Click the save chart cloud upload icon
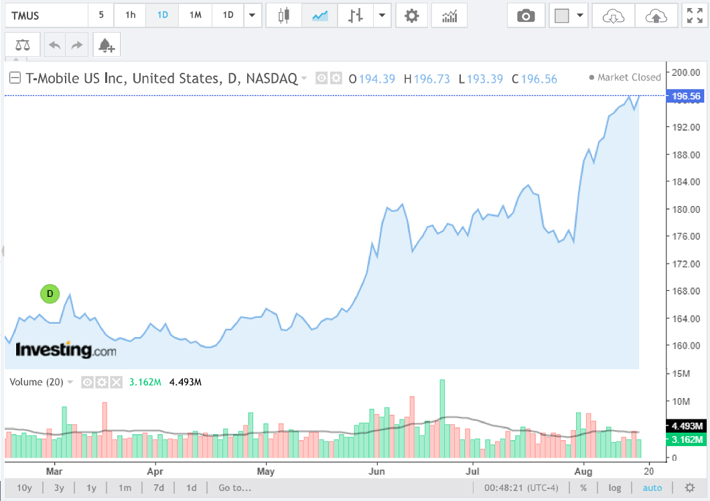Image resolution: width=710 pixels, height=501 pixels. coord(656,15)
